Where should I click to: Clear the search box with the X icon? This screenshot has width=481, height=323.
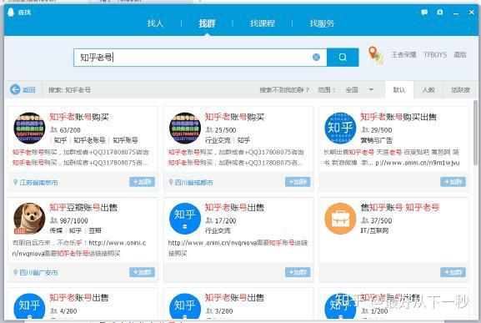316,57
